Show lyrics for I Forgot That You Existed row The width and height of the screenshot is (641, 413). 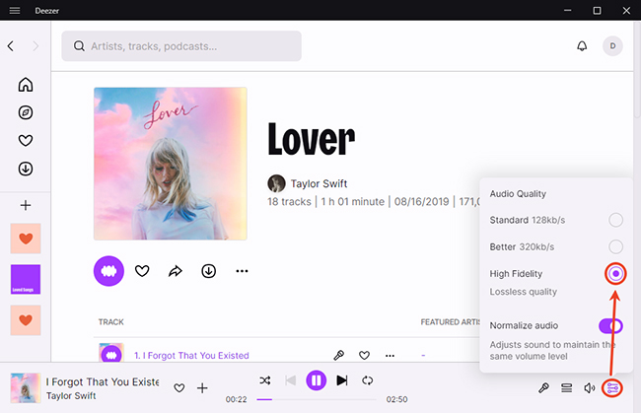click(x=338, y=356)
